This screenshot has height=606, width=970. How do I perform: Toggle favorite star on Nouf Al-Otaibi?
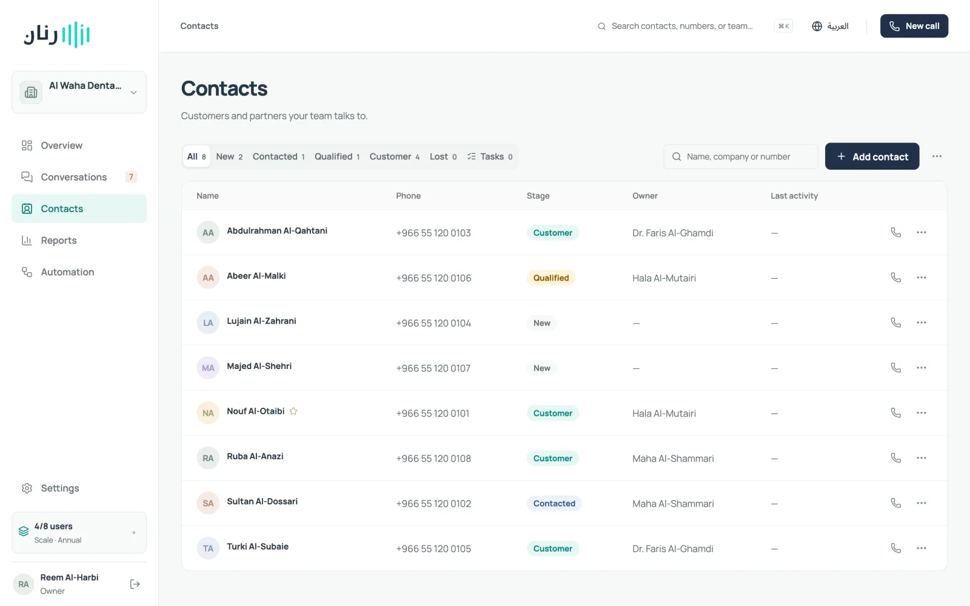(x=293, y=411)
